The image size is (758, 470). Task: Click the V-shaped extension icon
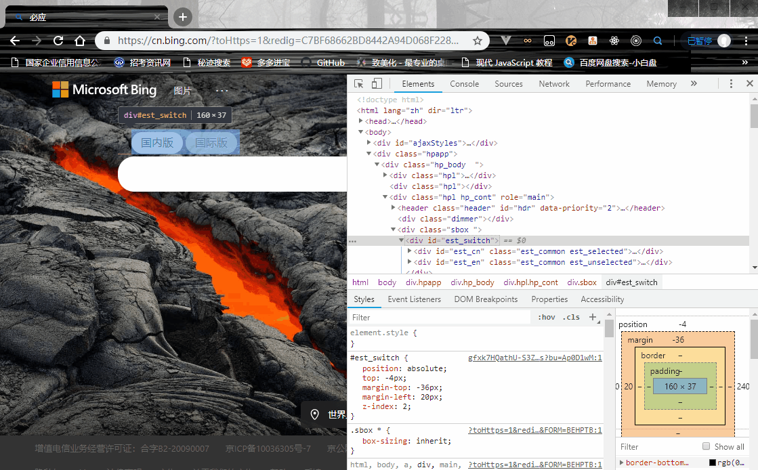505,41
